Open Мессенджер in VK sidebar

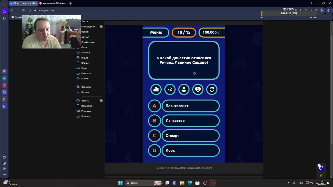(88, 26)
